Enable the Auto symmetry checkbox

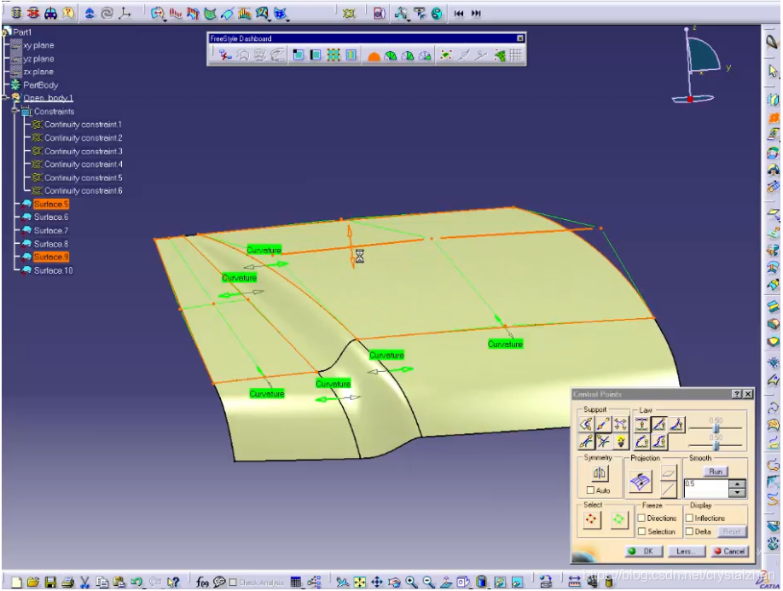click(x=590, y=491)
